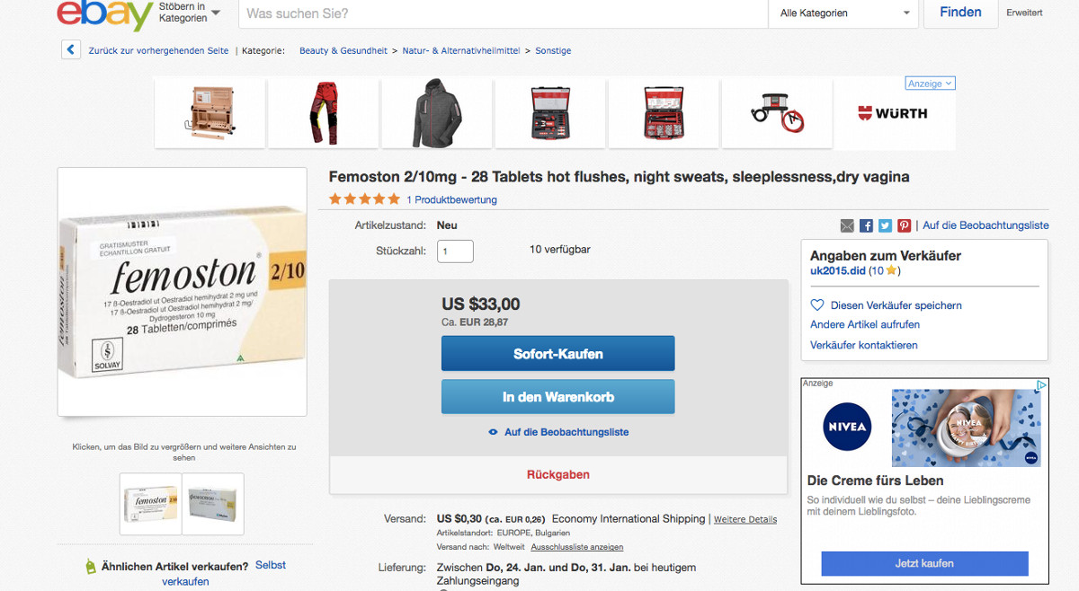Share listing on Twitter

pos(886,225)
